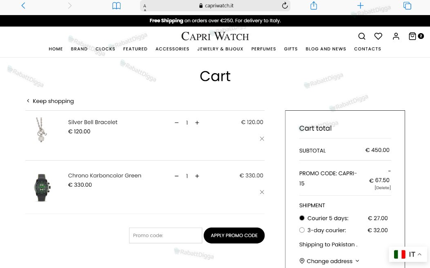Open Chrono Karboncolor Green watch thumbnail
The image size is (430, 268).
click(x=42, y=188)
